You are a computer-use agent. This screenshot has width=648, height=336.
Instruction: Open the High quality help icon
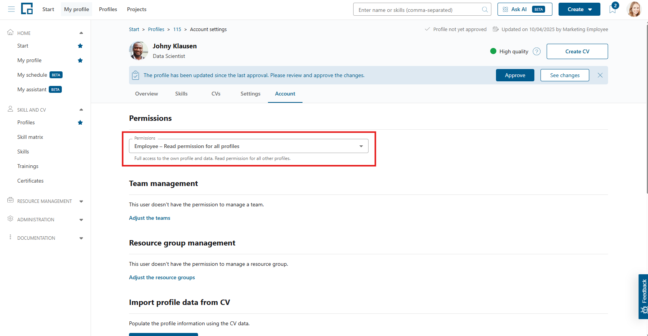537,51
